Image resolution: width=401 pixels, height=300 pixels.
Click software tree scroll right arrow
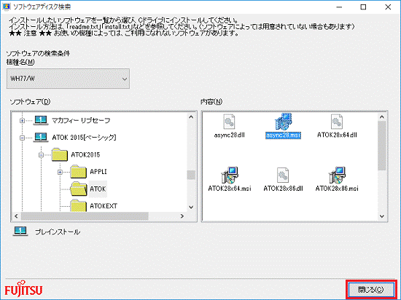(x=182, y=216)
